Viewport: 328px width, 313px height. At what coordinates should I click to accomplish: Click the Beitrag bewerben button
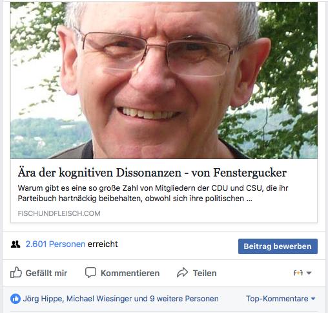point(278,246)
